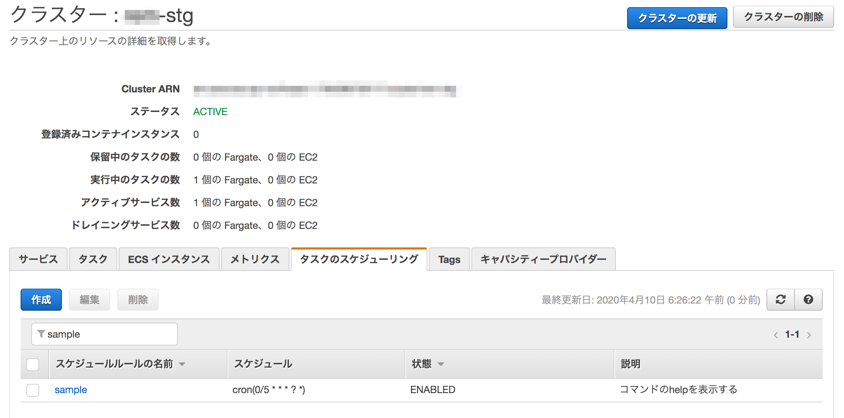
Task: Click the 1-1 pagination label
Action: point(792,334)
